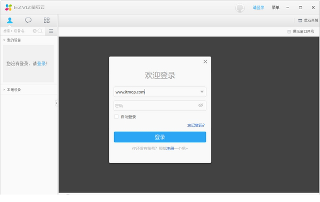Close the EZVIZ application window
Viewport: 320px width, 202px height.
click(x=313, y=7)
